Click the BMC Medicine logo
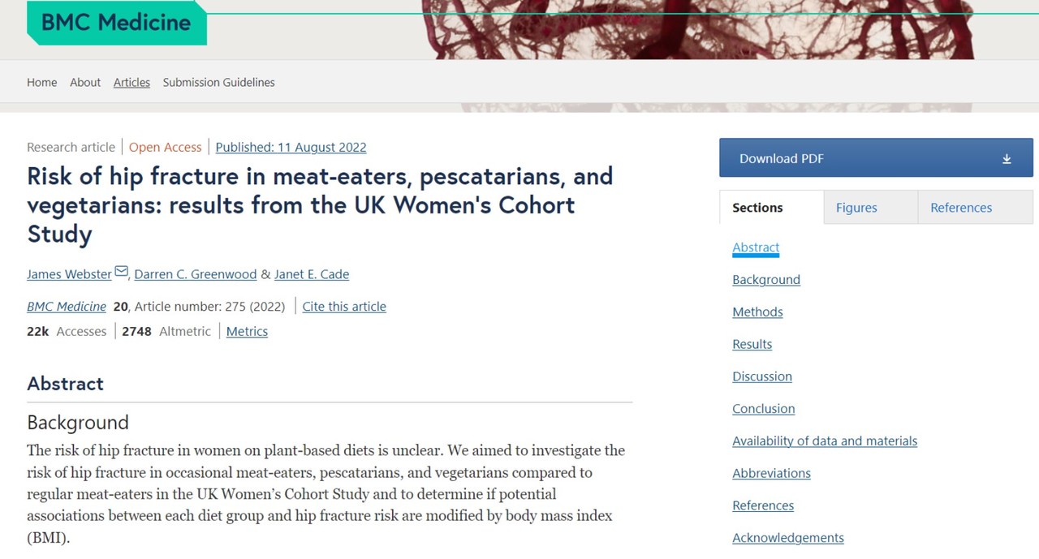 (116, 22)
